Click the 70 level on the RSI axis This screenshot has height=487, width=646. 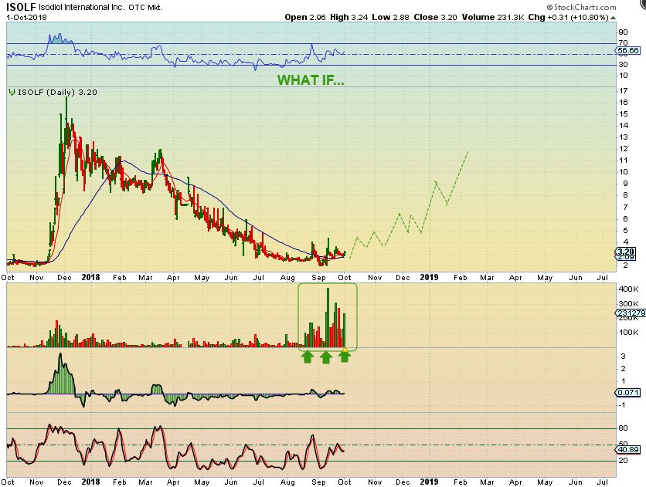(623, 42)
